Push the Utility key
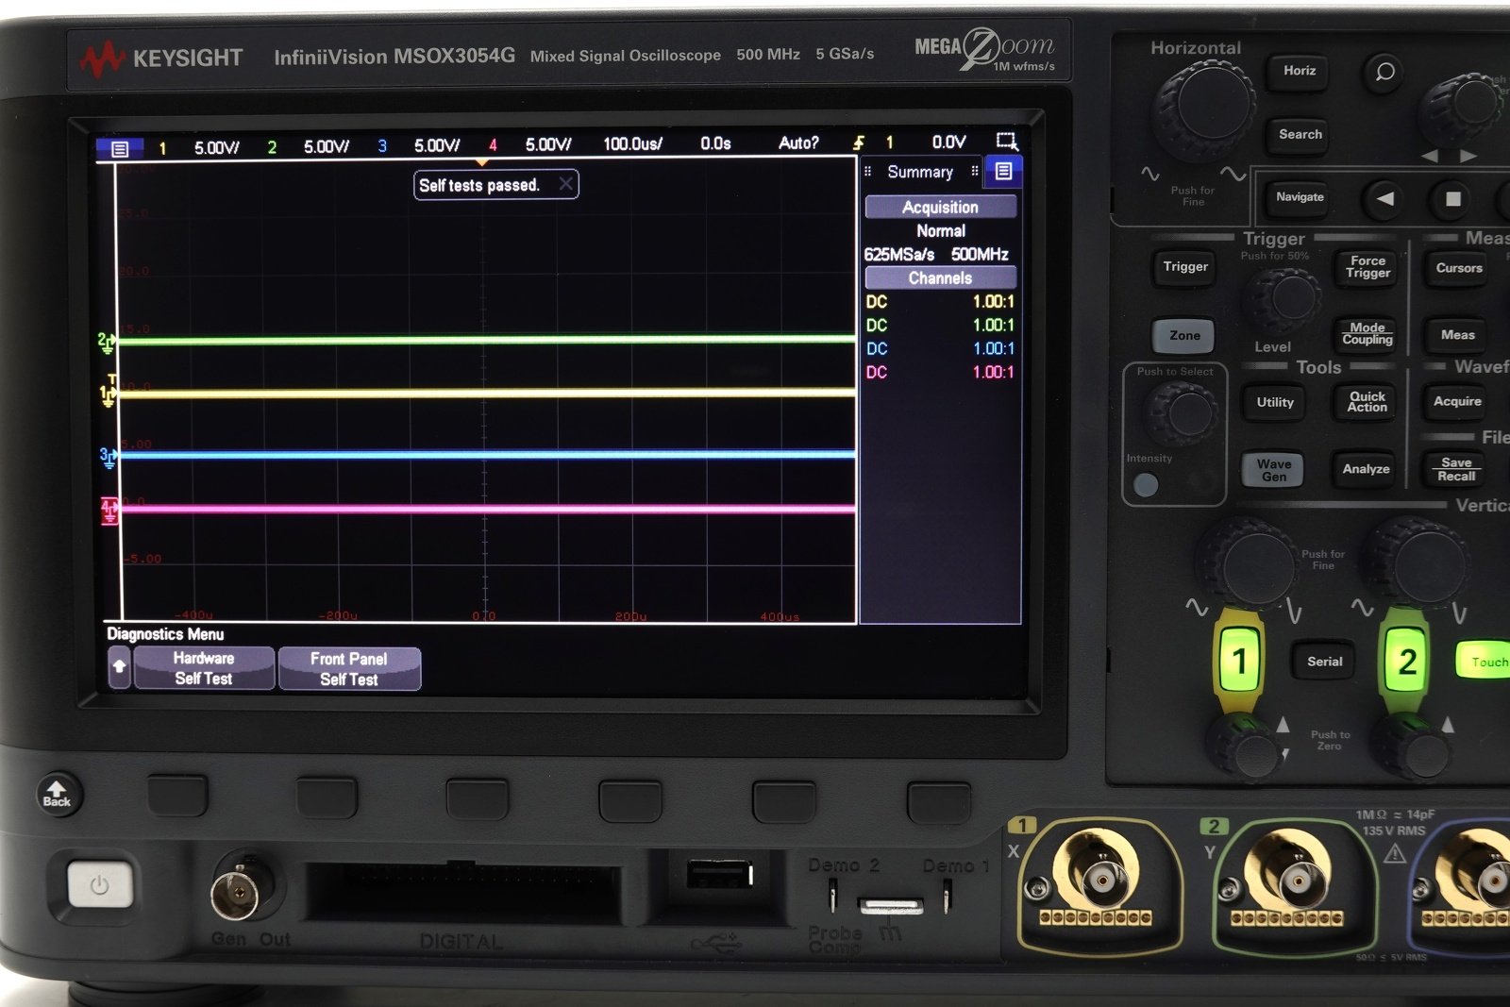The width and height of the screenshot is (1510, 1007). 1274,402
